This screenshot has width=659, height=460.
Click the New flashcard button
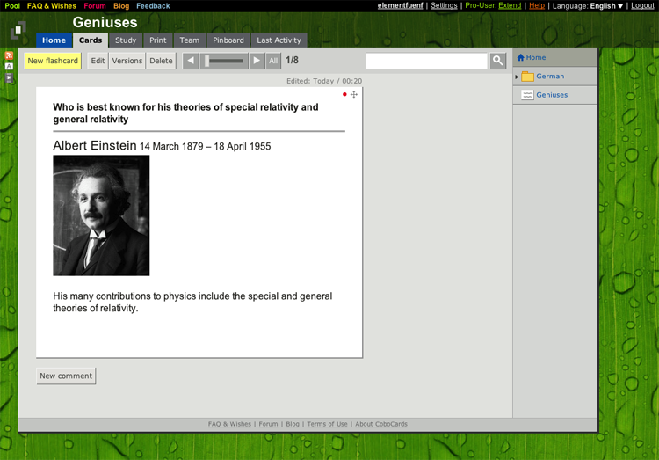tap(53, 61)
